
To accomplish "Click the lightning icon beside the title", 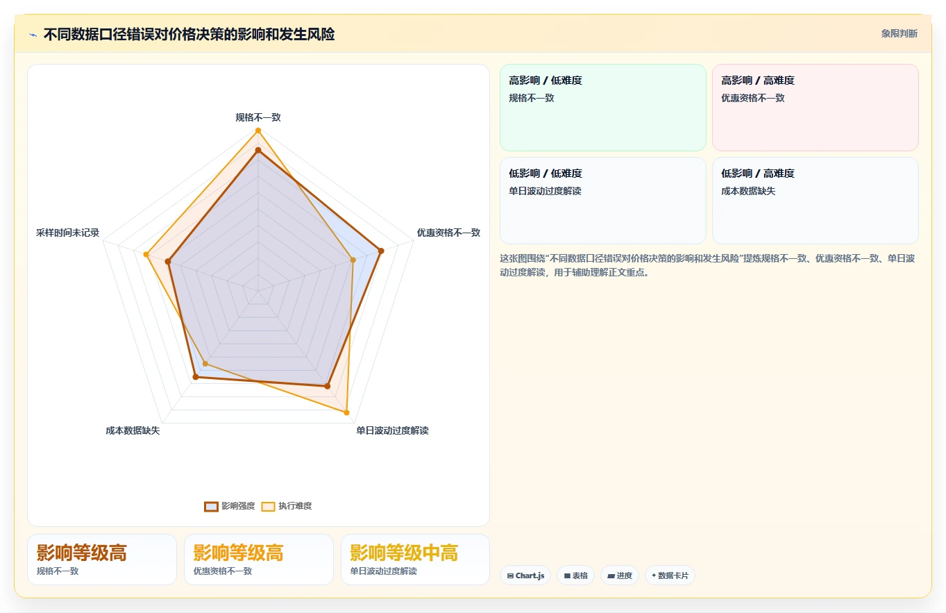I will click(x=33, y=35).
